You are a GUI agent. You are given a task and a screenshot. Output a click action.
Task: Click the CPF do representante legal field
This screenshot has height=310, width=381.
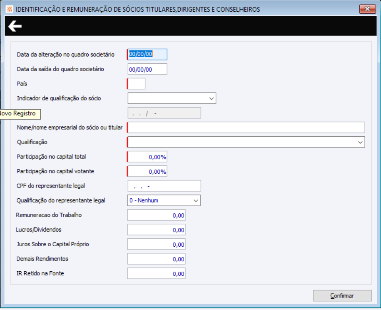[164, 186]
